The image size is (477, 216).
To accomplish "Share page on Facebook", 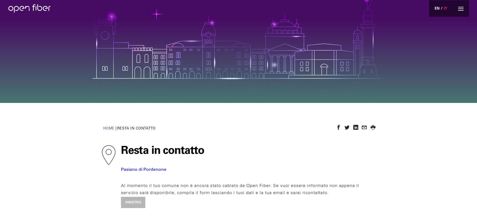I will coord(339,127).
